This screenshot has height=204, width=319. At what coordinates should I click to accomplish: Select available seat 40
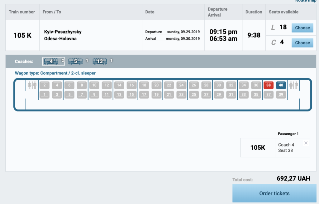(281, 85)
